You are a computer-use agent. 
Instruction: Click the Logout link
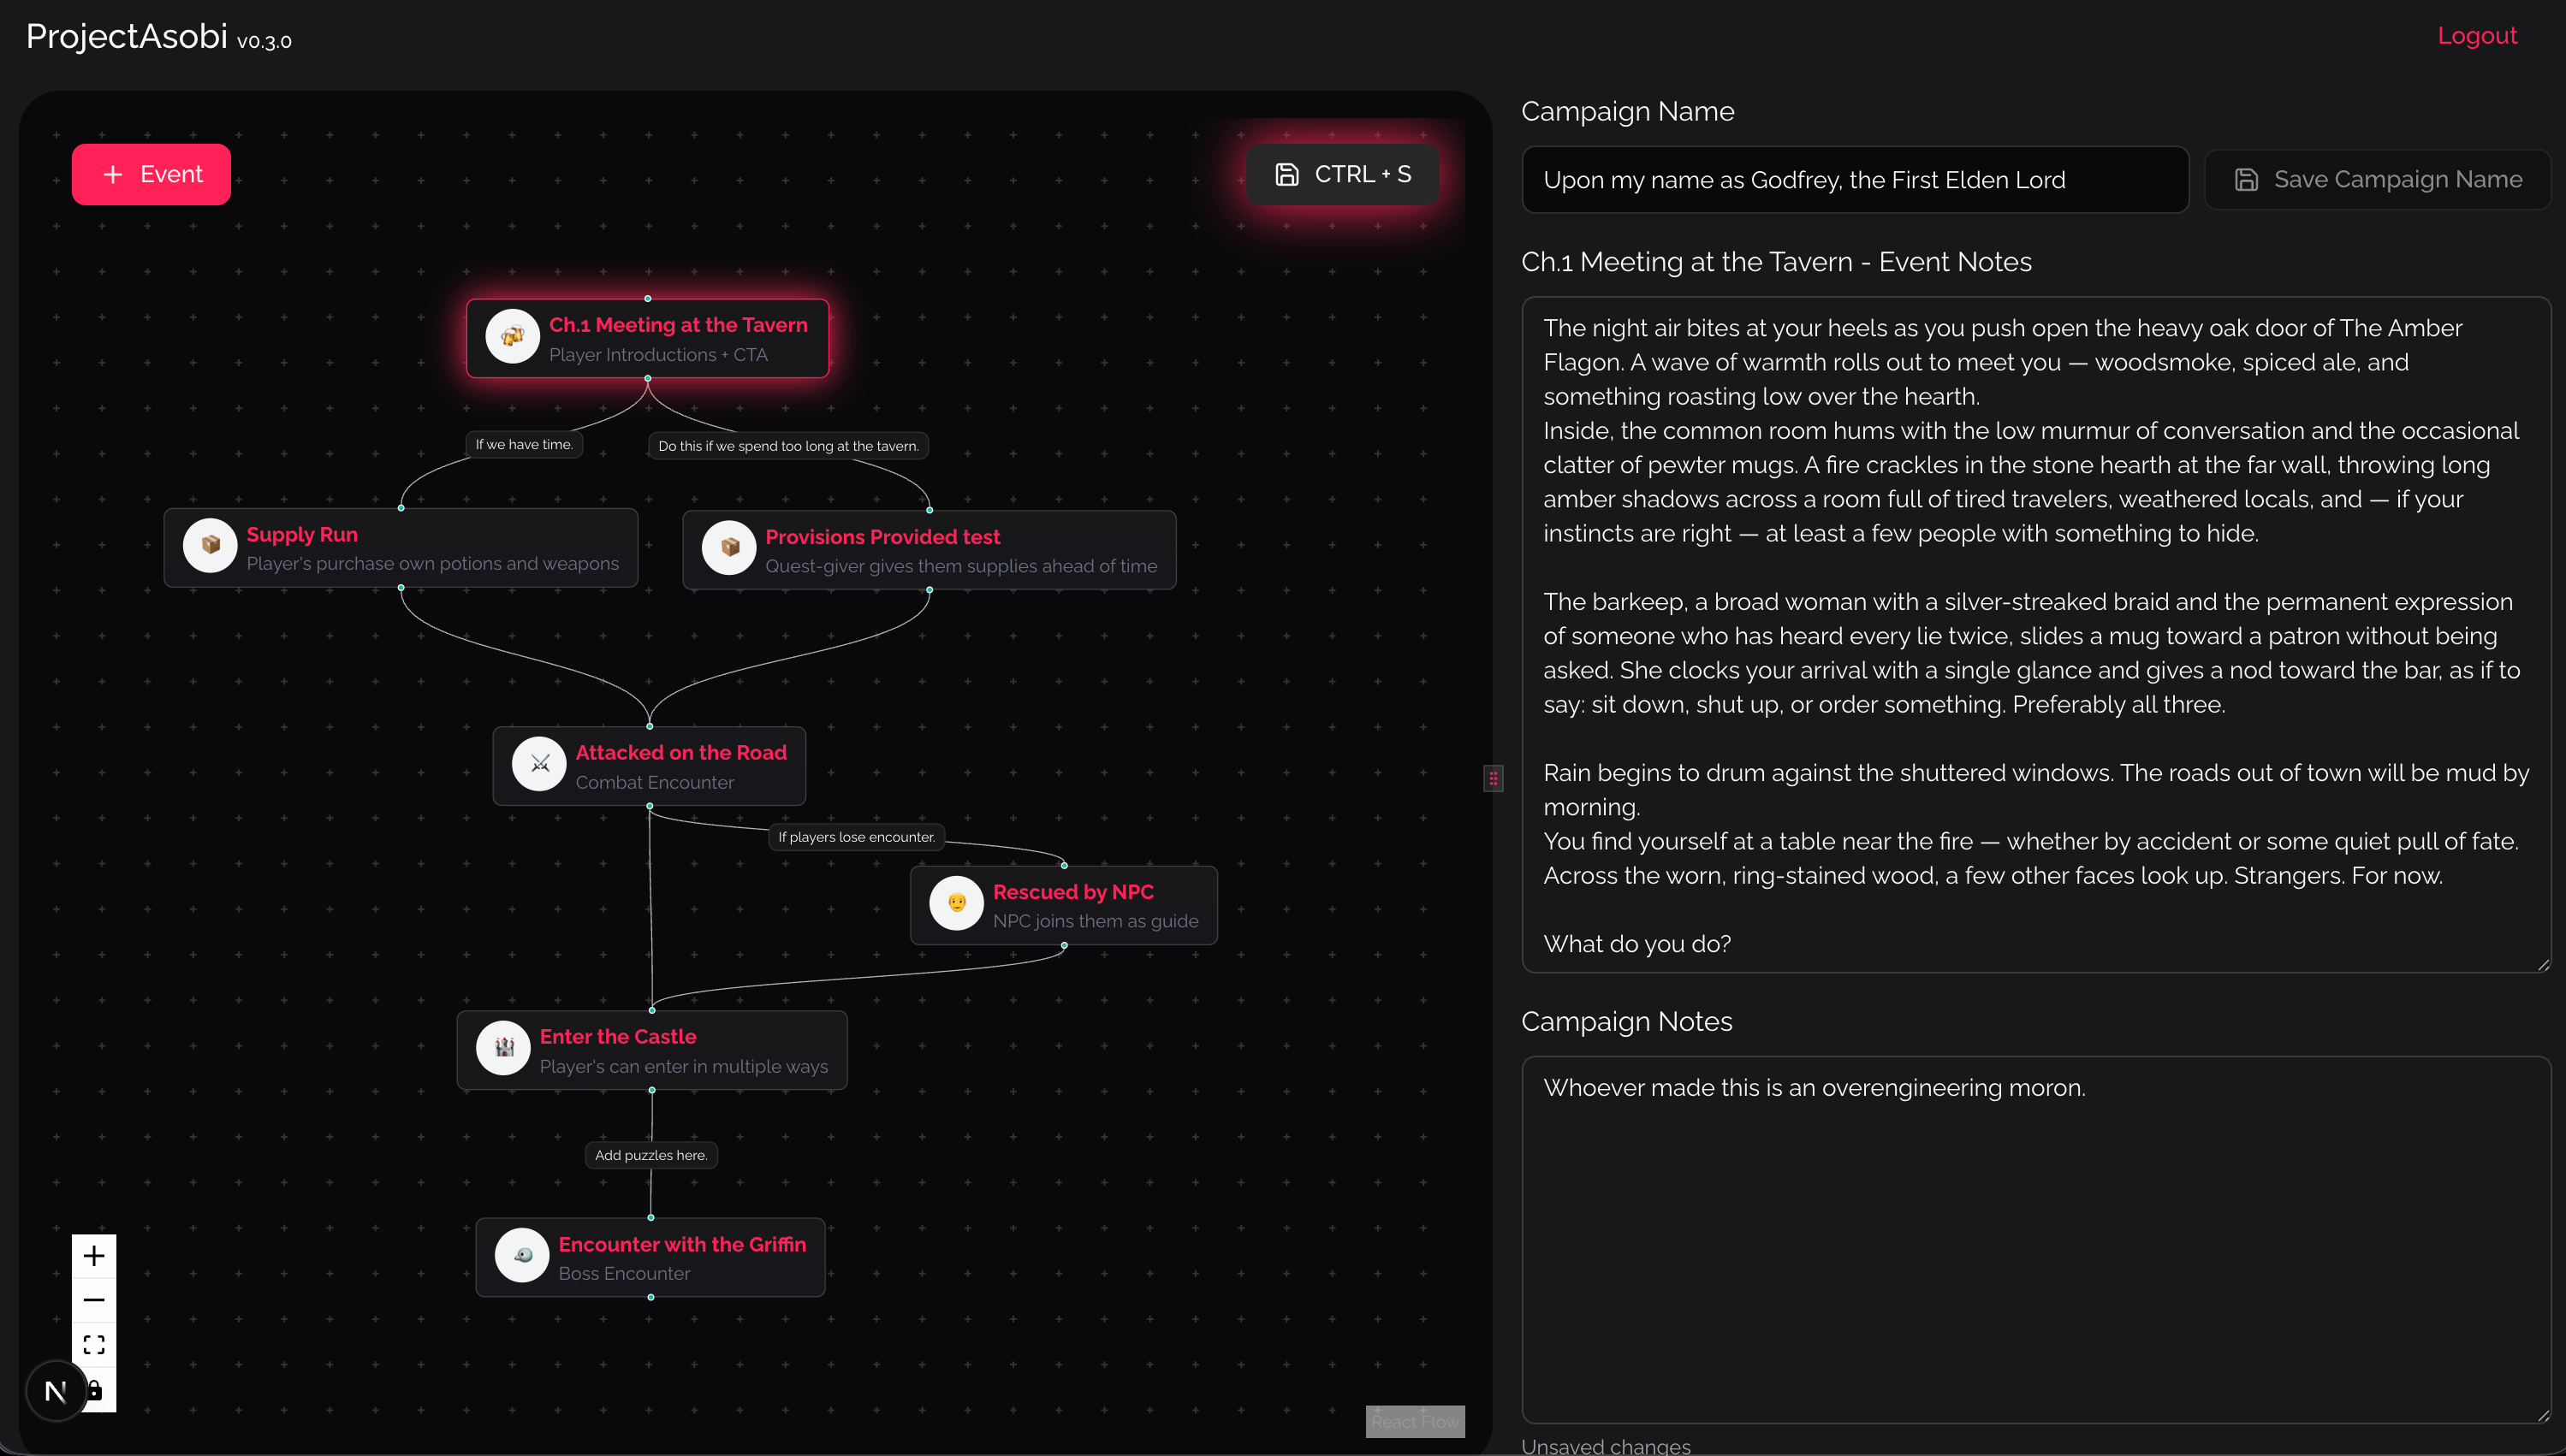coord(2477,36)
